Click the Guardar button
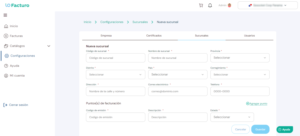The image size is (300, 136). click(x=260, y=129)
